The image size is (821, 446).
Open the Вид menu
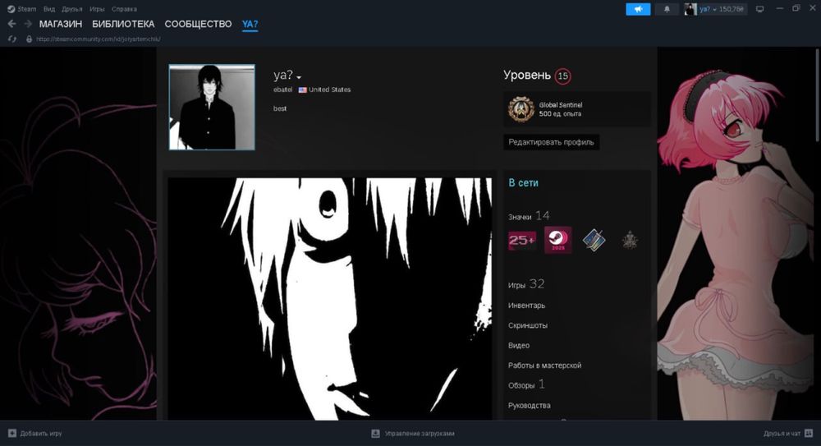[49, 9]
